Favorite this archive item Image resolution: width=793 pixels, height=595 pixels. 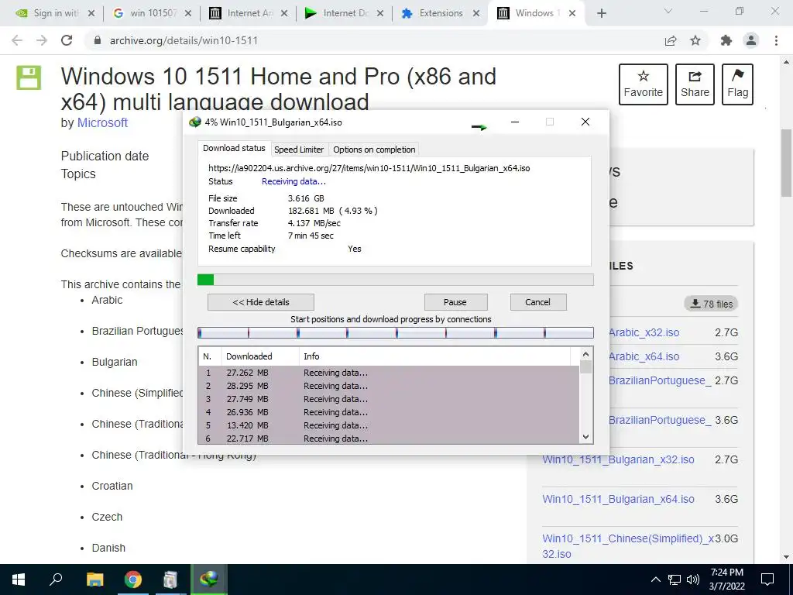pyautogui.click(x=643, y=84)
